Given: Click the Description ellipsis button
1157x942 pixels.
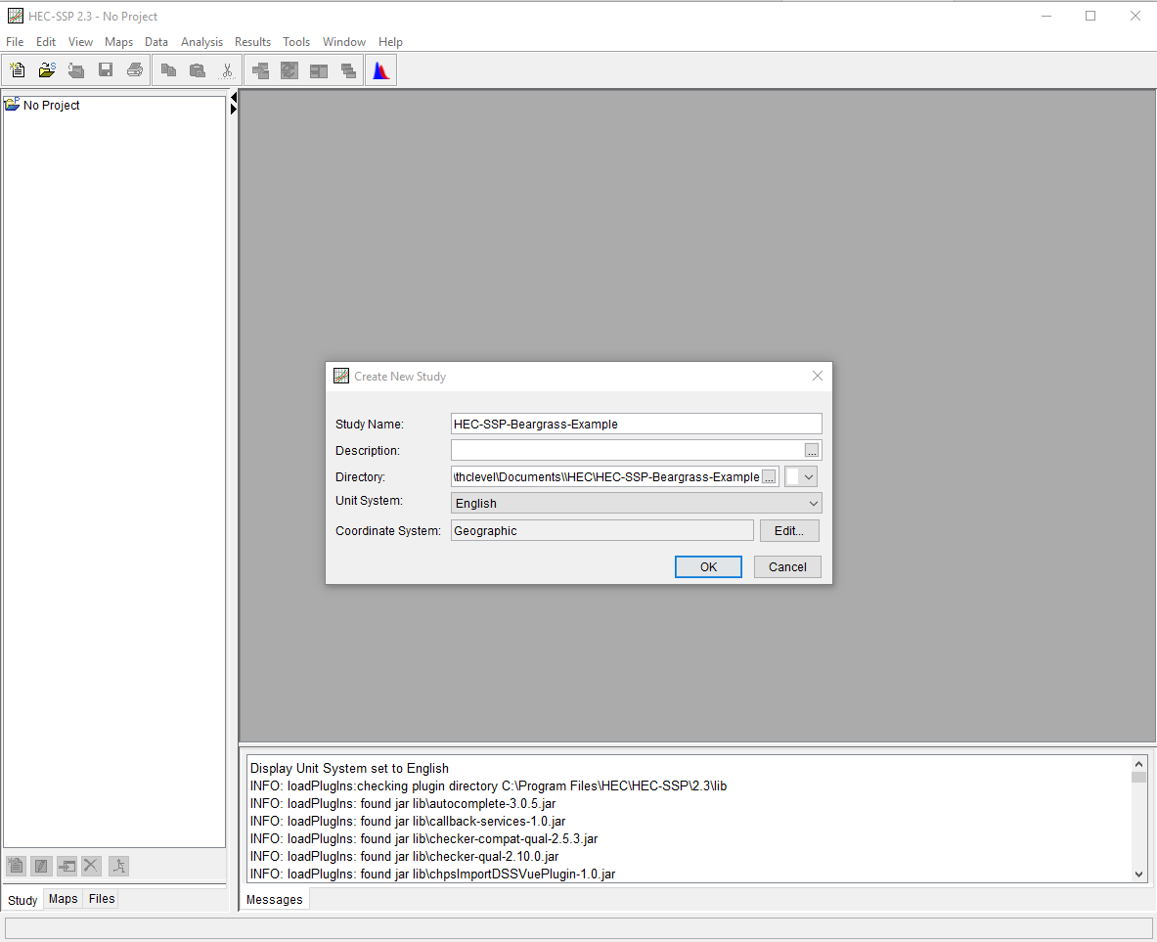Looking at the screenshot, I should [812, 450].
